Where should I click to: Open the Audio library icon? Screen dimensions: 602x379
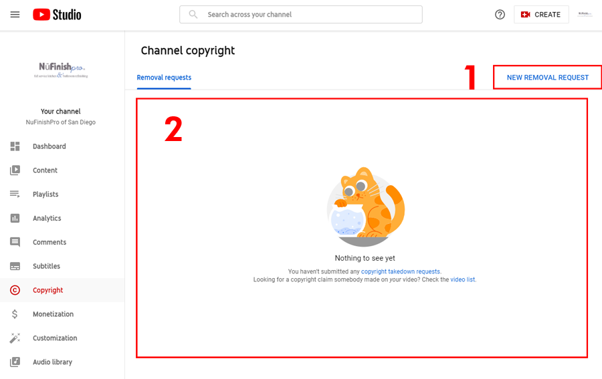(x=15, y=362)
